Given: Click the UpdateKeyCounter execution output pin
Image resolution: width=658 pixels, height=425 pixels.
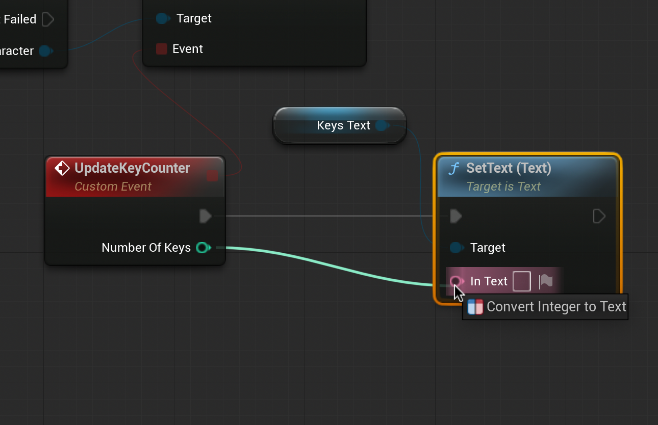Looking at the screenshot, I should pos(205,216).
